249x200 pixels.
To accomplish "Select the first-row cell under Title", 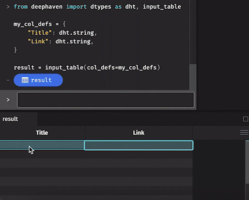I will point(42,145).
